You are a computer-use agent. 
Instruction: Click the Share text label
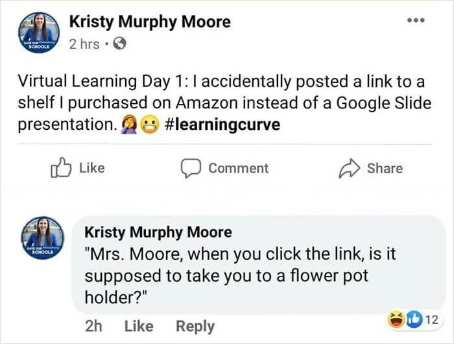pyautogui.click(x=385, y=168)
